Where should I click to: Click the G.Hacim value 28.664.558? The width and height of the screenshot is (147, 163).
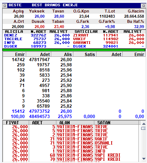134,16
